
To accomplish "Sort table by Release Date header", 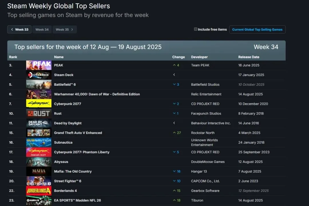I will click(249, 57).
